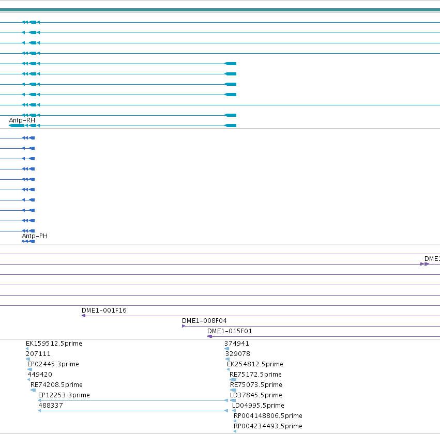Click the EP12253.3prime alignment line
Image resolution: width=440 pixels, height=434 pixels.
[x=133, y=400]
